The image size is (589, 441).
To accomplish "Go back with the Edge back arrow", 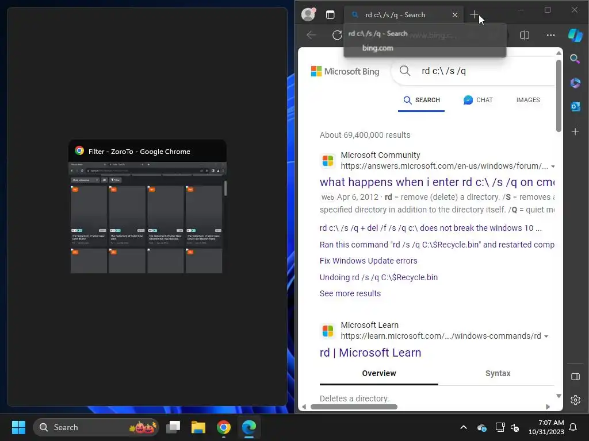I will pyautogui.click(x=311, y=35).
